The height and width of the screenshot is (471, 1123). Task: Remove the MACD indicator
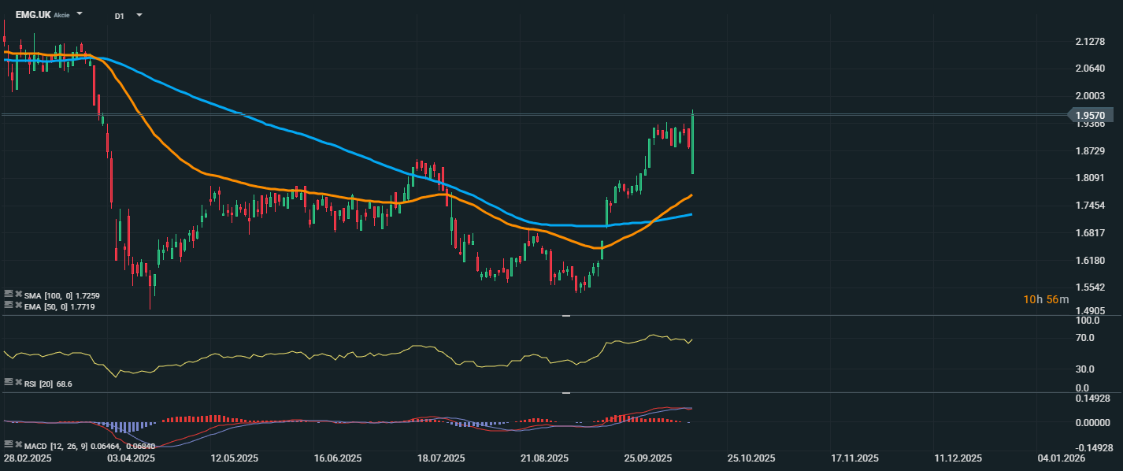point(17,444)
